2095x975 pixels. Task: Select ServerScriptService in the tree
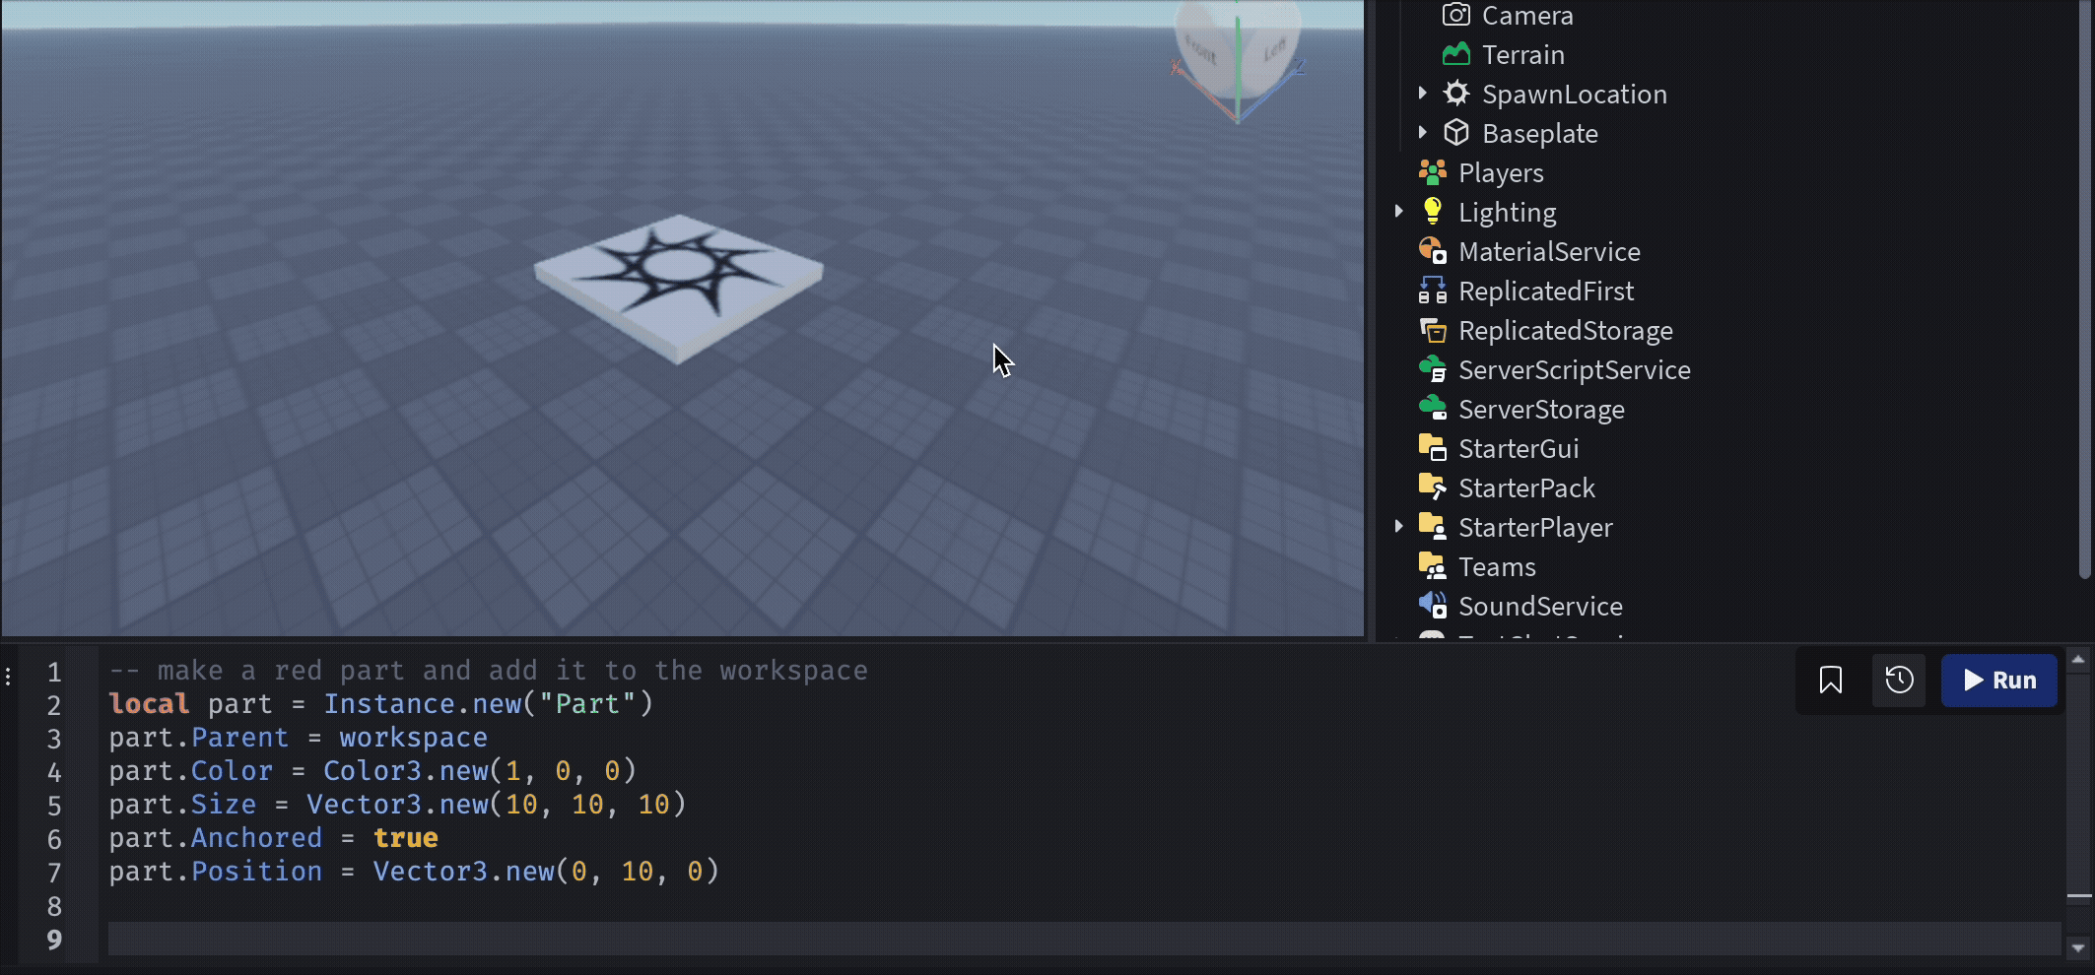[1574, 370]
